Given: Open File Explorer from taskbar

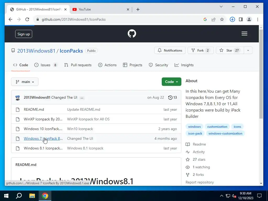Looking at the screenshot, I should [x=32, y=196].
